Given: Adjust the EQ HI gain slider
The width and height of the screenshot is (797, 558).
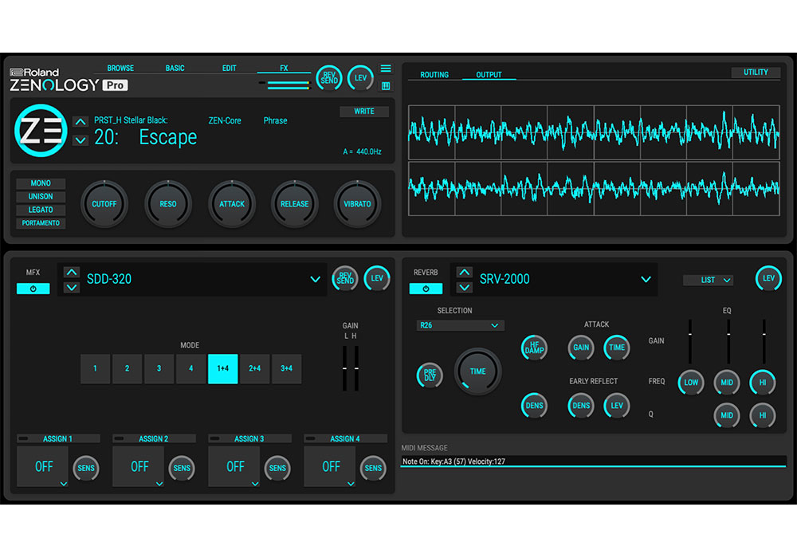Looking at the screenshot, I should point(764,341).
